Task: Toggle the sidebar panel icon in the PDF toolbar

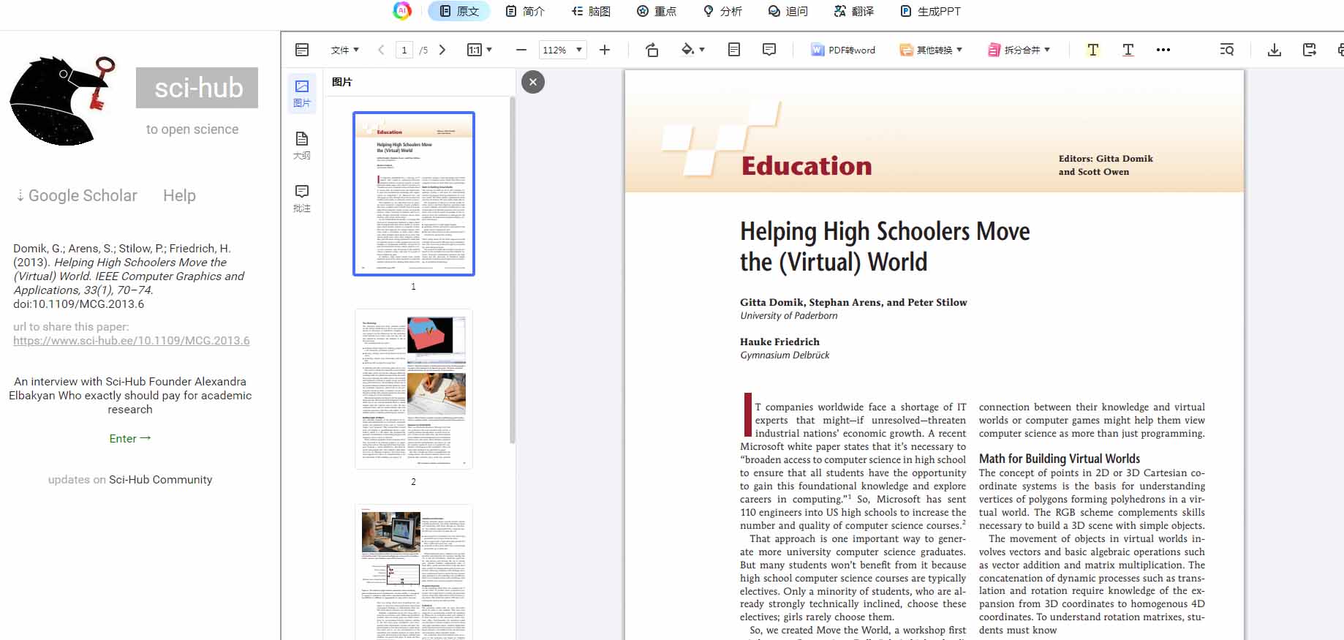Action: (x=302, y=50)
